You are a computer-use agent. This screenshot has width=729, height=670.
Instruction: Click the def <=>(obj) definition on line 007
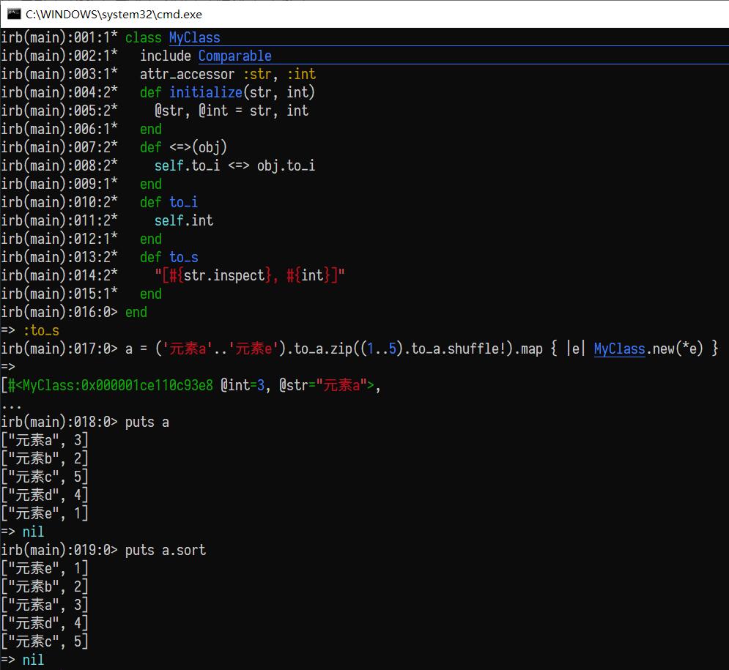[183, 147]
